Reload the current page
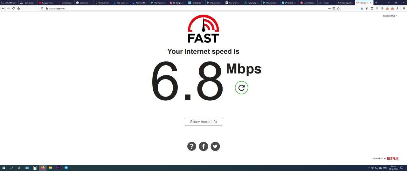This screenshot has height=171, width=407. point(13,9)
